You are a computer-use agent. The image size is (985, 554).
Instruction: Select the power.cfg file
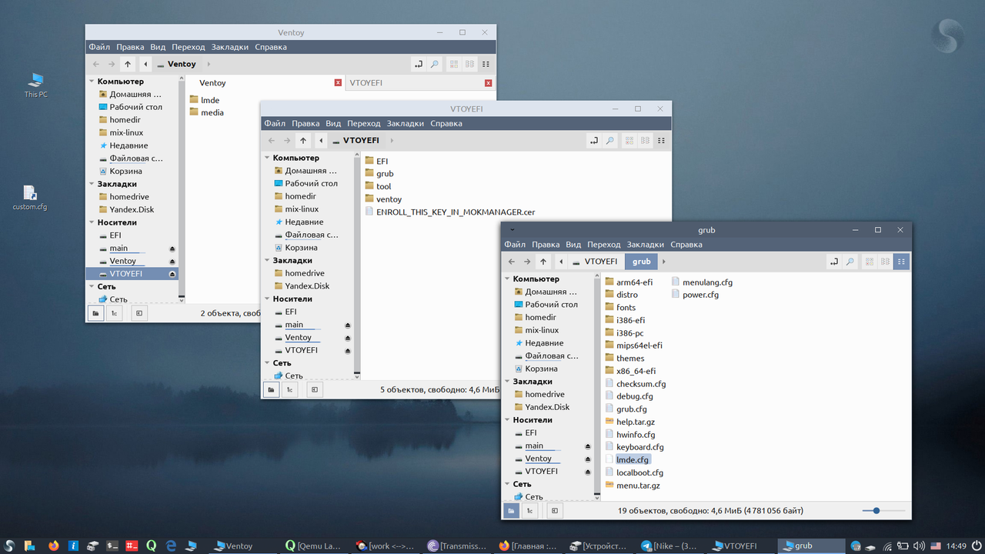[695, 295]
